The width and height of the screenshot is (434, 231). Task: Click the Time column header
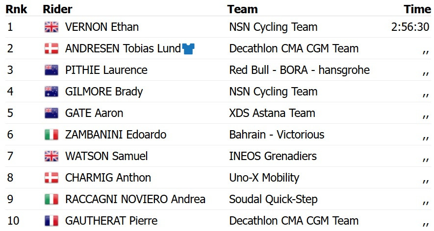tap(417, 9)
